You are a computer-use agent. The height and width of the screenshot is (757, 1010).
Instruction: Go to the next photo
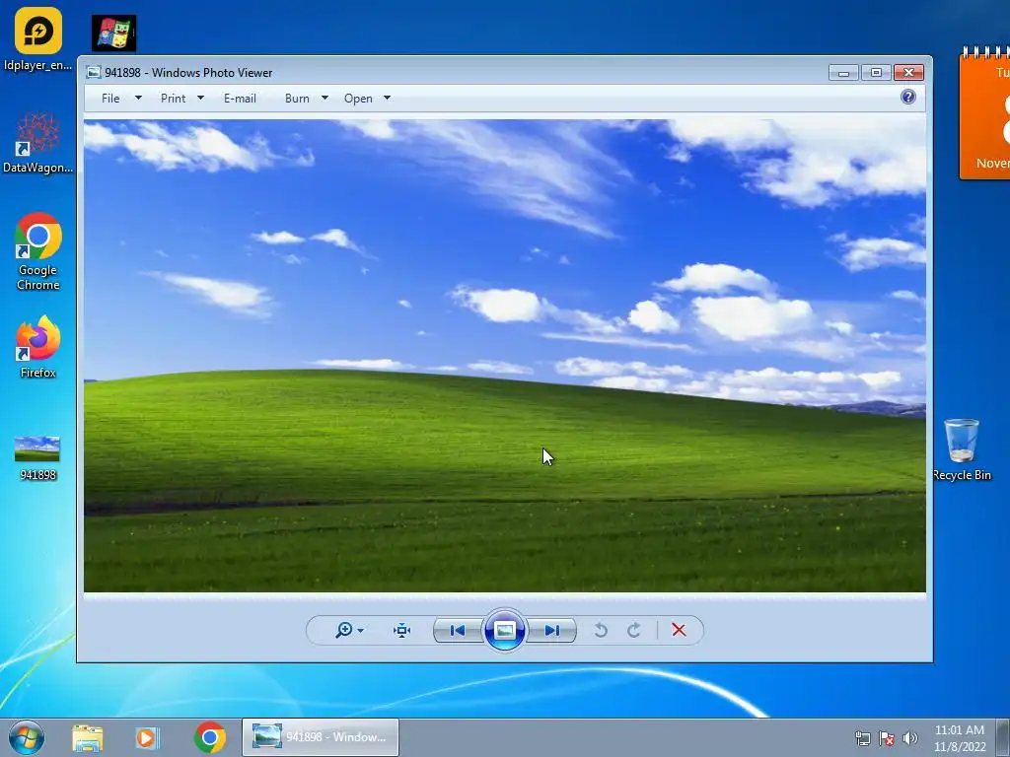(x=552, y=630)
